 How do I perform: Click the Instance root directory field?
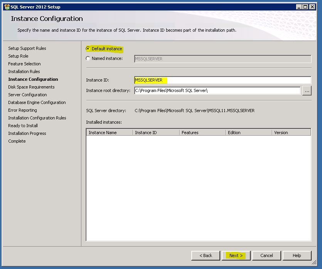click(217, 90)
